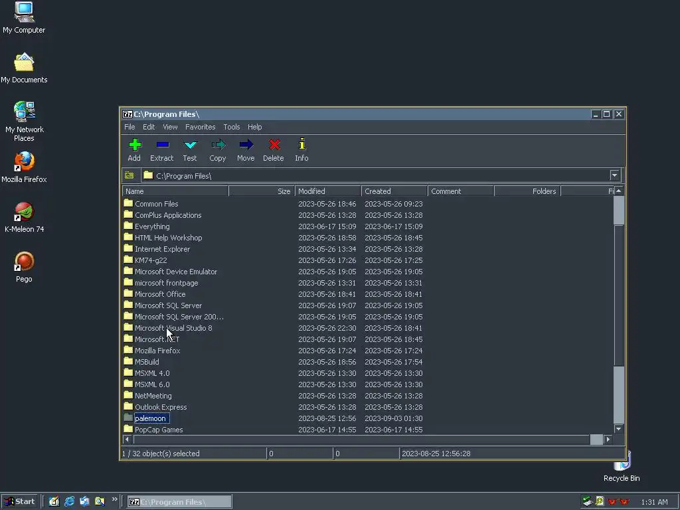Open the Favorites menu

pyautogui.click(x=201, y=127)
